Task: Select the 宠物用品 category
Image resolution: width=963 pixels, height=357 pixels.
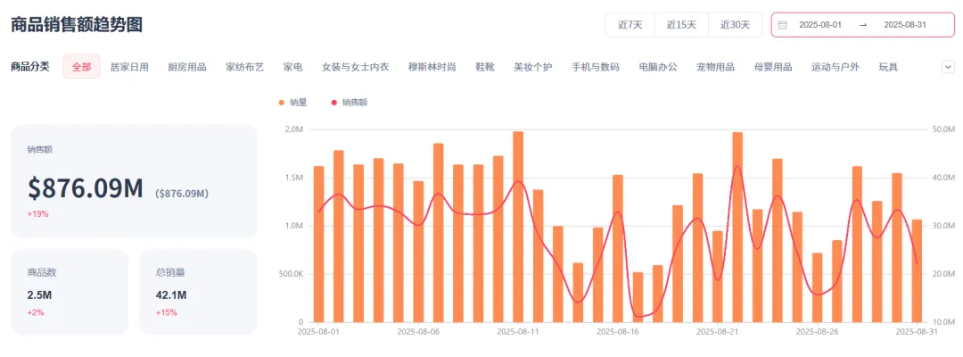Action: coord(715,67)
